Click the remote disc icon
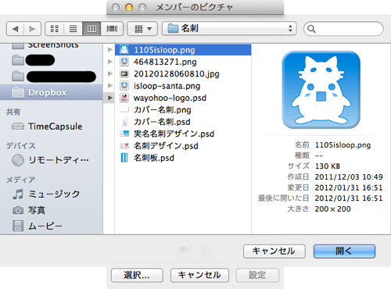391x289 pixels. tap(18, 160)
